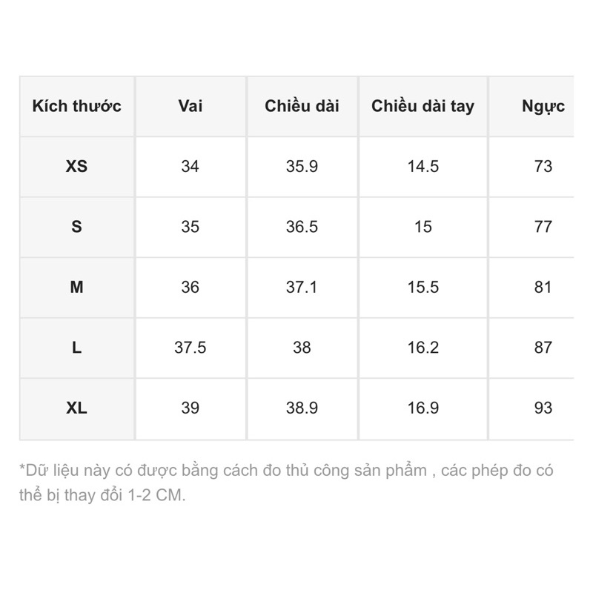
Task: Select the XL size row label
Action: (x=76, y=408)
